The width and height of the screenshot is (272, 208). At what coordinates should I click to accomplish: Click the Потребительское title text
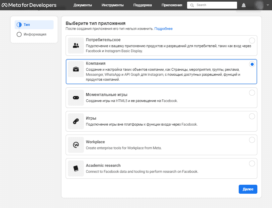point(103,40)
